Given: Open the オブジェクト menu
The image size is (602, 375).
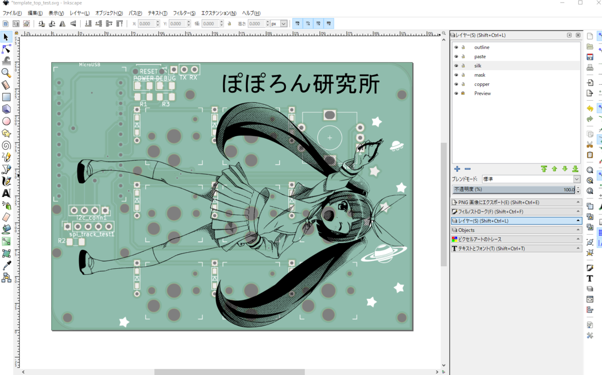Looking at the screenshot, I should point(108,13).
